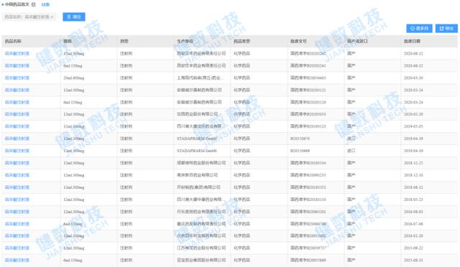Image resolution: width=460 pixels, height=267 pixels.
Task: Open drug link for 重庆药友制药 row
Action: click(x=17, y=224)
